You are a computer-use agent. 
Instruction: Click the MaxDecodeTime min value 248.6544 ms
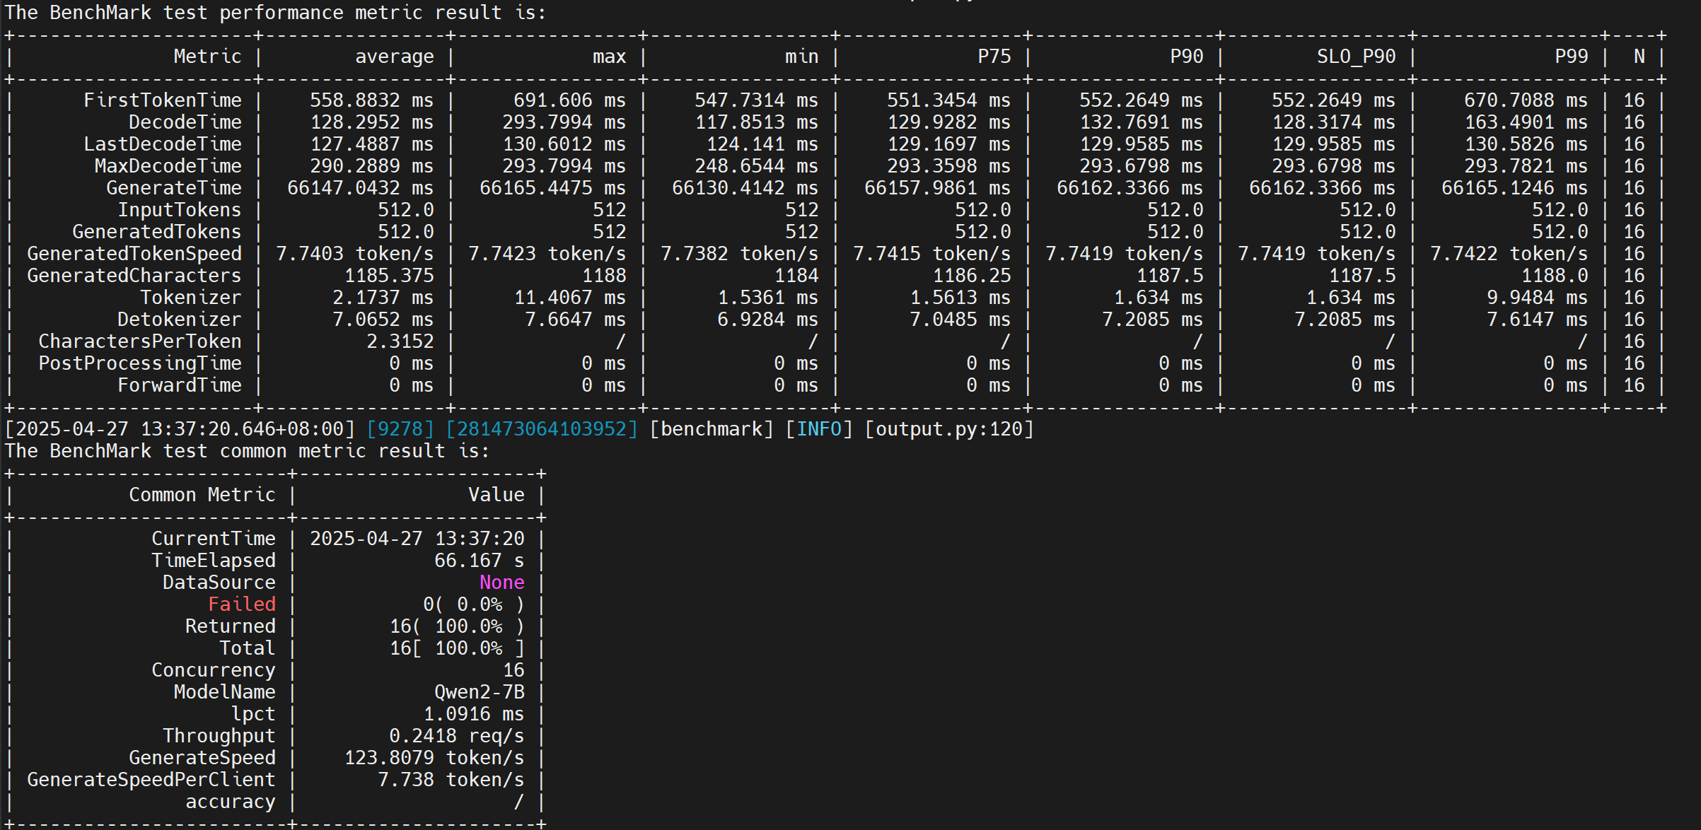point(756,166)
